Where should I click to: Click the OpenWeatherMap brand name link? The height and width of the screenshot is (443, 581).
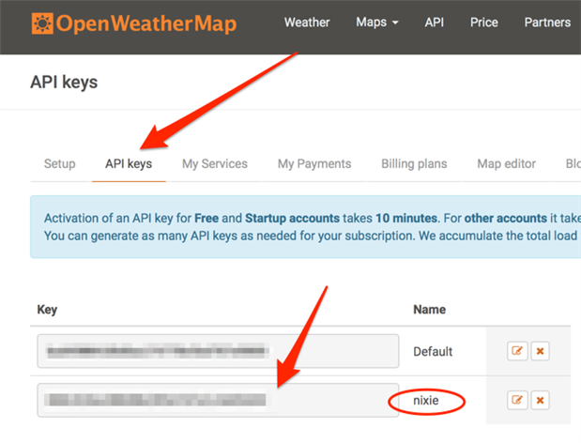[x=146, y=23]
